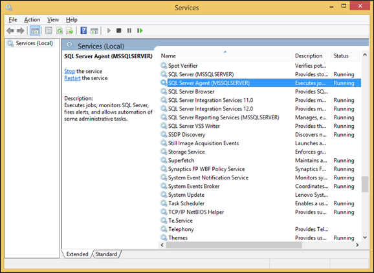Open the Action menu
This screenshot has width=374, height=273.
32,20
